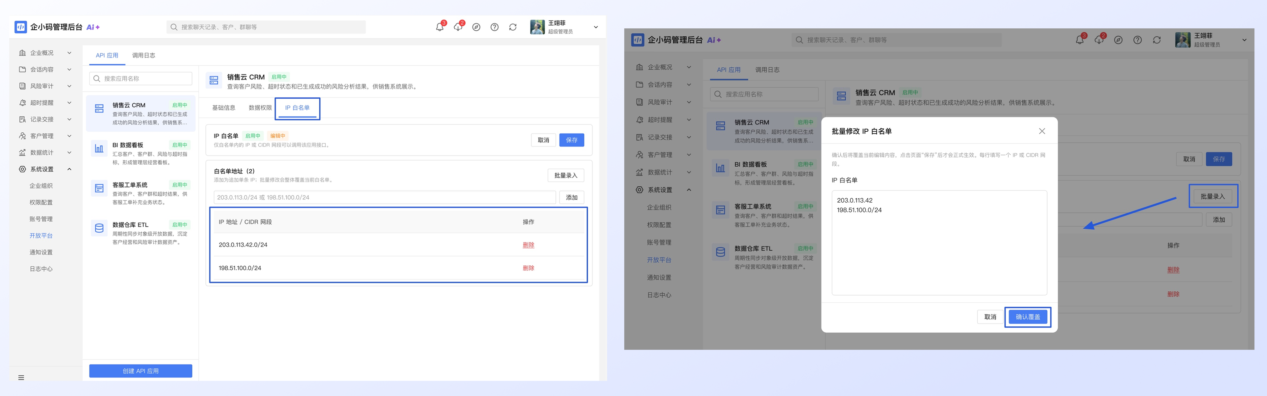Open download icon with badge in left window

point(458,27)
